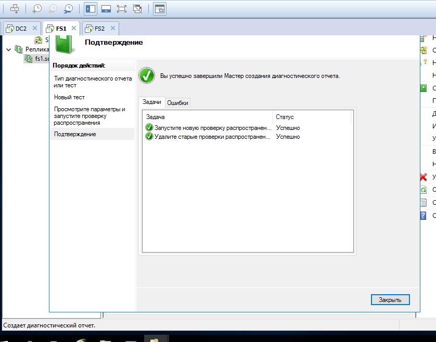Click the 'Порядок действий:' heading
436x342 pixels.
pos(79,65)
